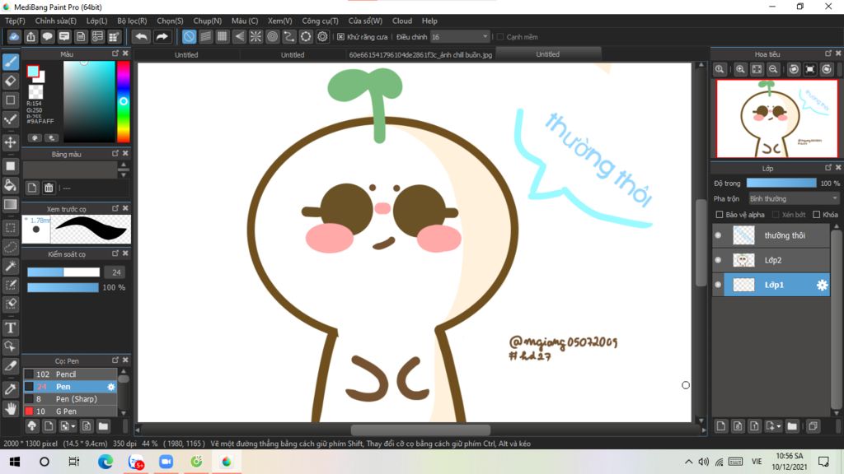
Task: Select the rectangular Select tool
Action: coord(10,228)
